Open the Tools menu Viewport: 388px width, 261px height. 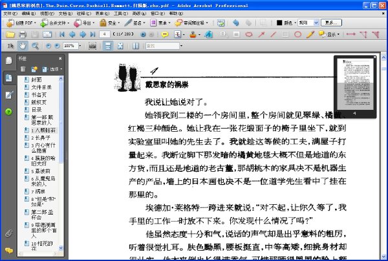[x=121, y=14]
